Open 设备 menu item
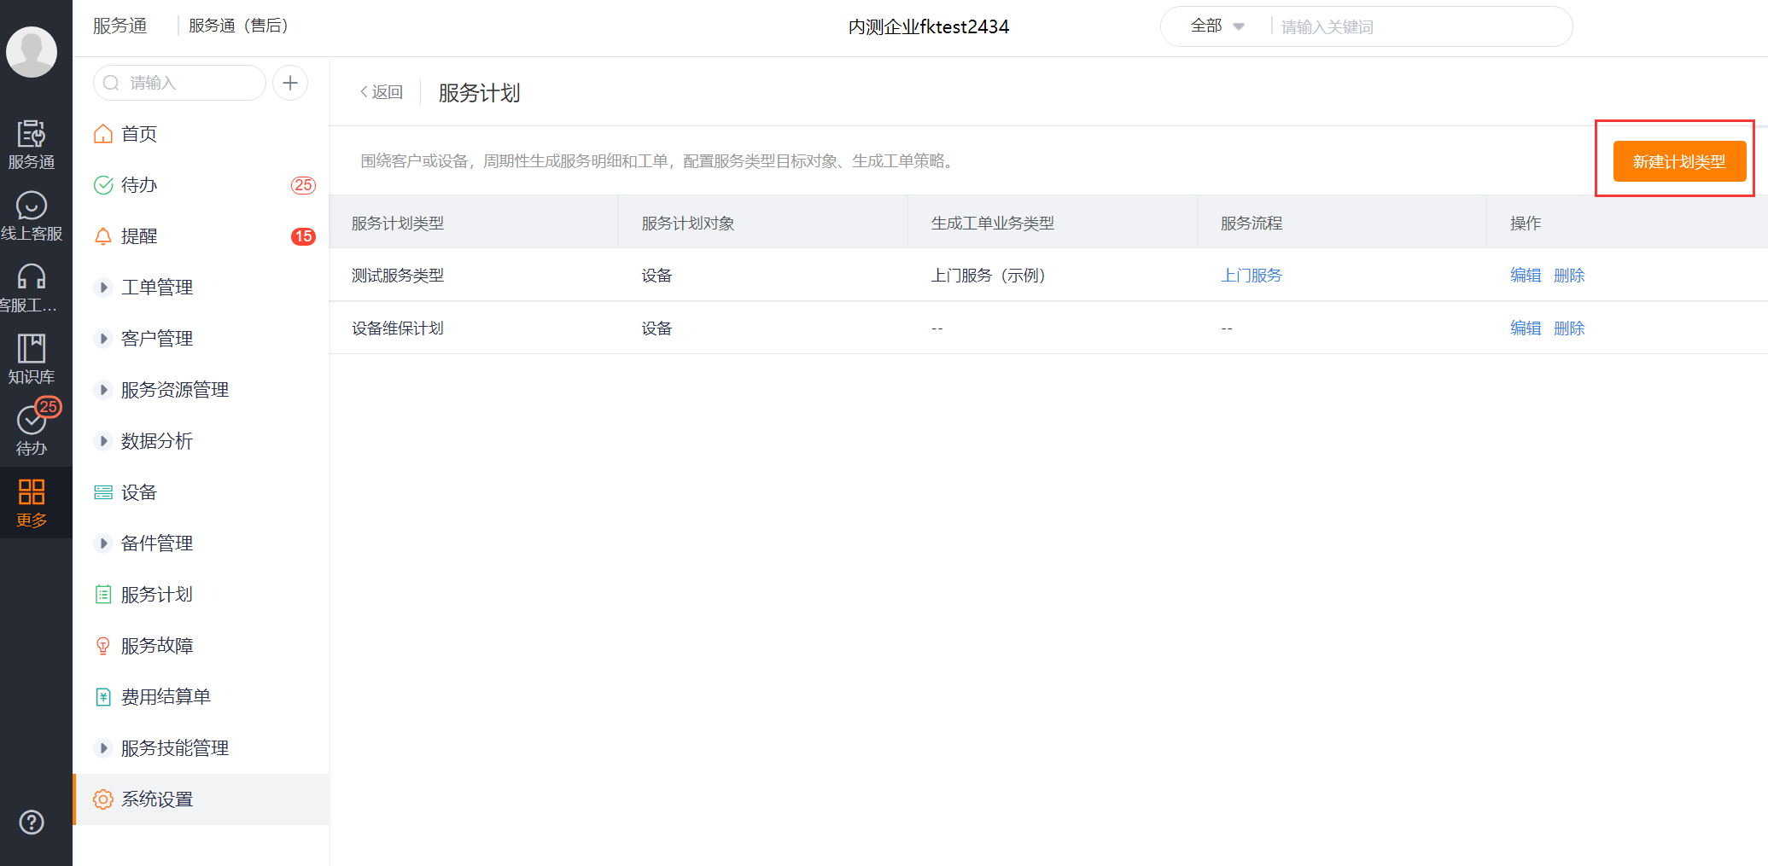This screenshot has width=1768, height=866. [x=201, y=492]
